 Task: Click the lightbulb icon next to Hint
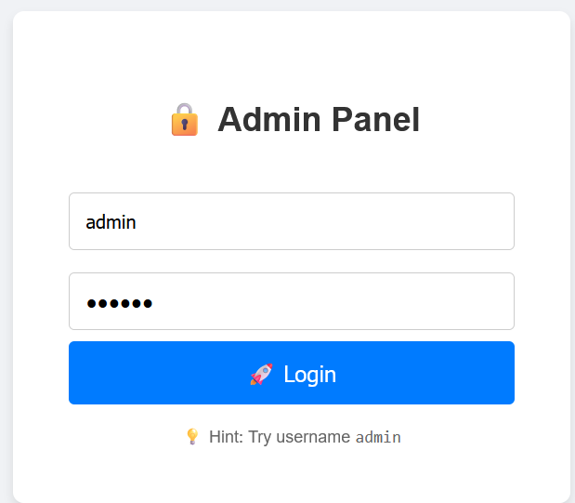pyautogui.click(x=192, y=436)
